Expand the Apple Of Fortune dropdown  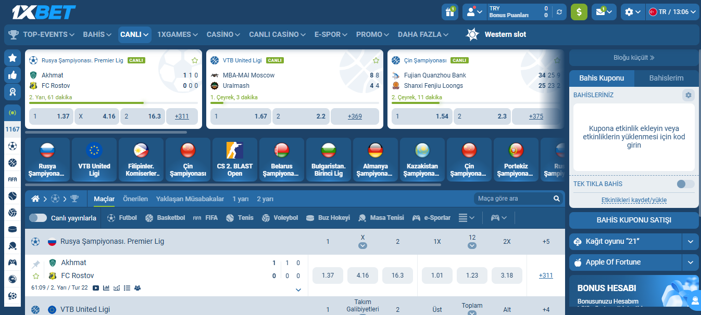click(691, 262)
